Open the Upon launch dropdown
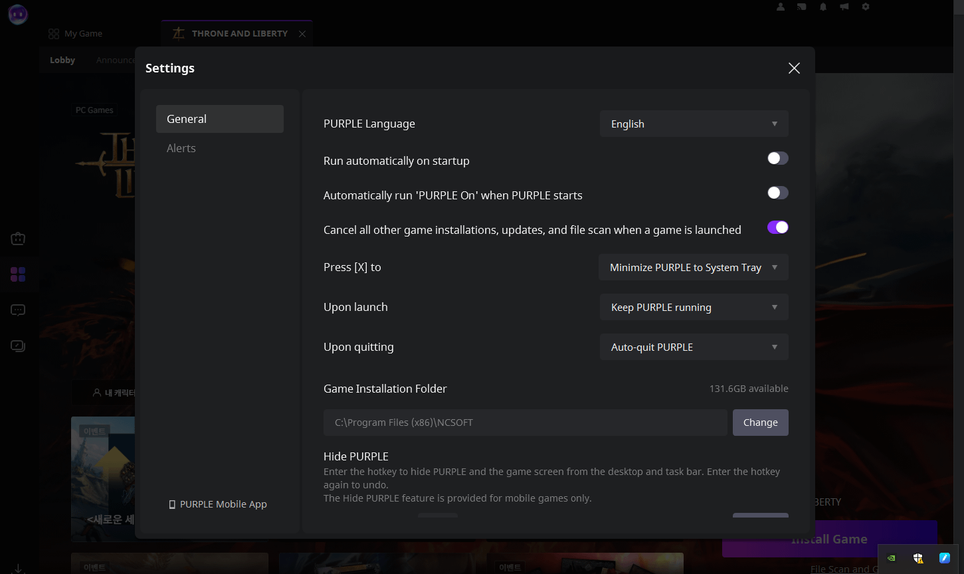 694,307
